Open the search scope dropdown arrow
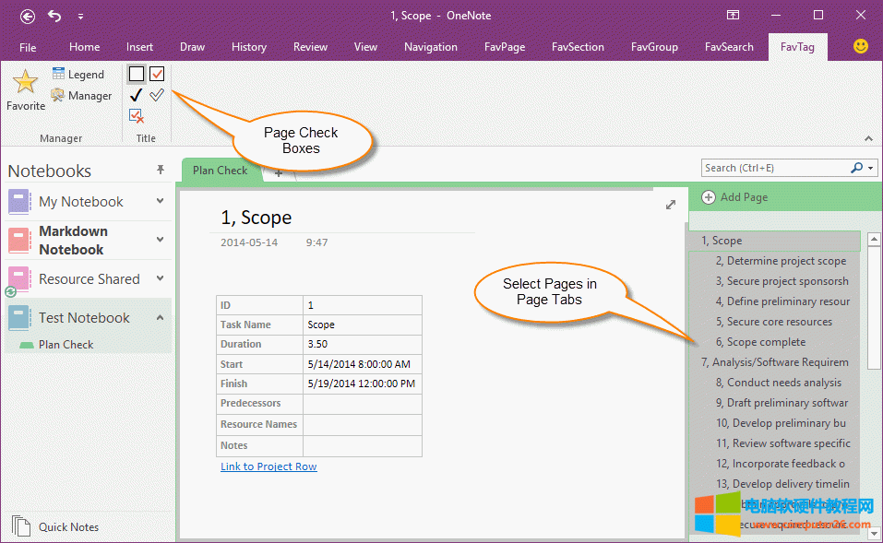Screen dimensions: 883x543 click(x=871, y=168)
